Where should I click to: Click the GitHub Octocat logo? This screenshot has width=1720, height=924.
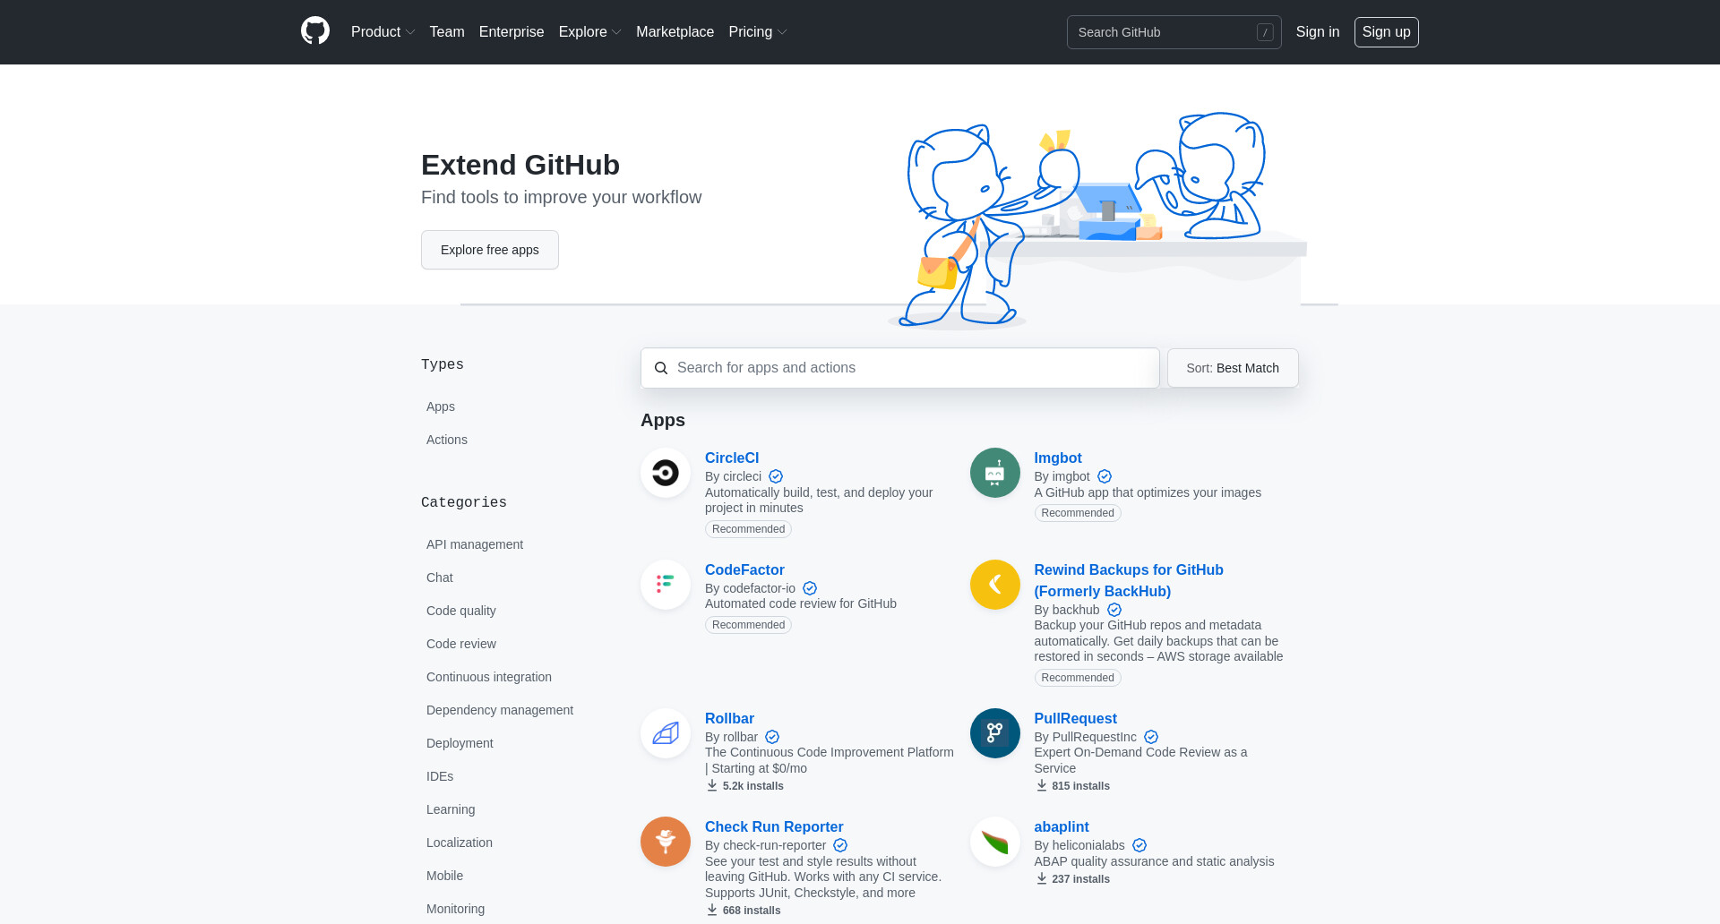315,31
